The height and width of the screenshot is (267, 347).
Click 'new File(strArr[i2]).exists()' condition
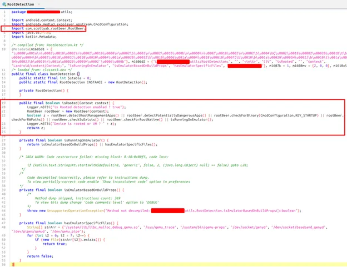click(71, 240)
